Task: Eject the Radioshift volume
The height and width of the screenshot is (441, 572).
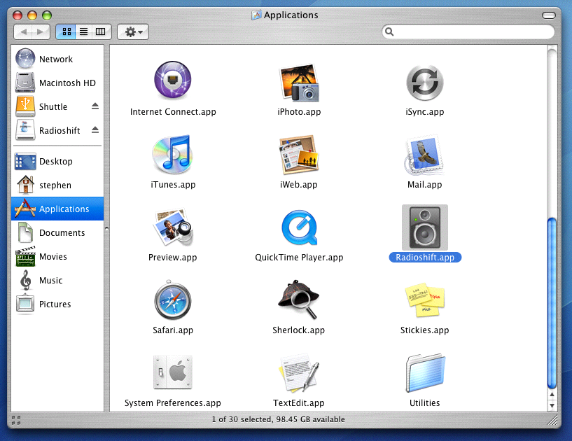Action: coord(95,130)
